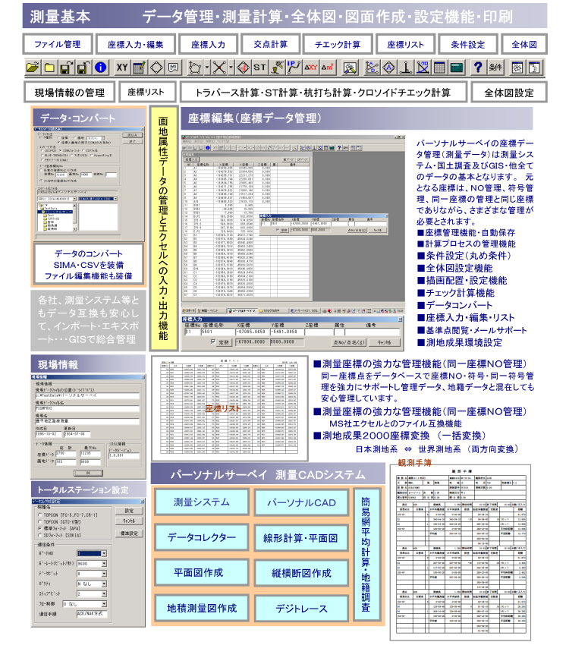Click the 全体図 header box
This screenshot has height=664, width=569.
524,44
